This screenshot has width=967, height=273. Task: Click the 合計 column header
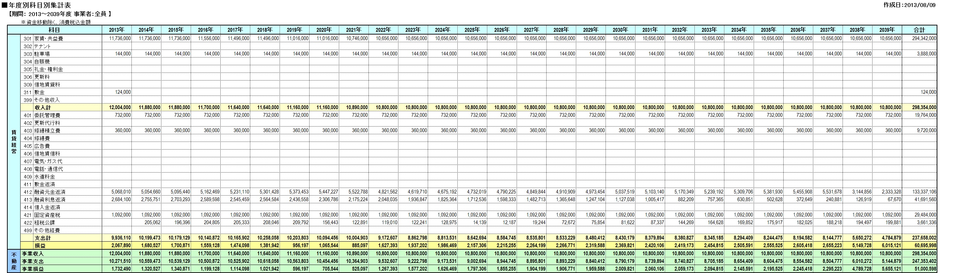tap(919, 30)
